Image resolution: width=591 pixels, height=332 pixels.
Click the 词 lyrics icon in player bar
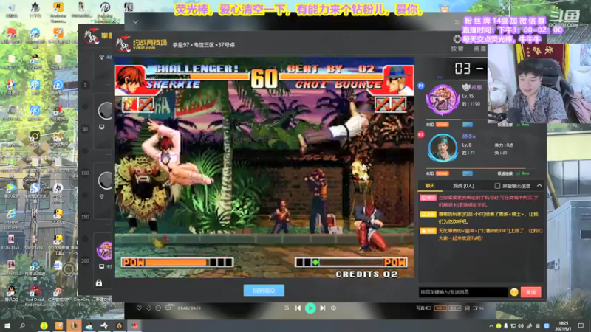point(468,308)
